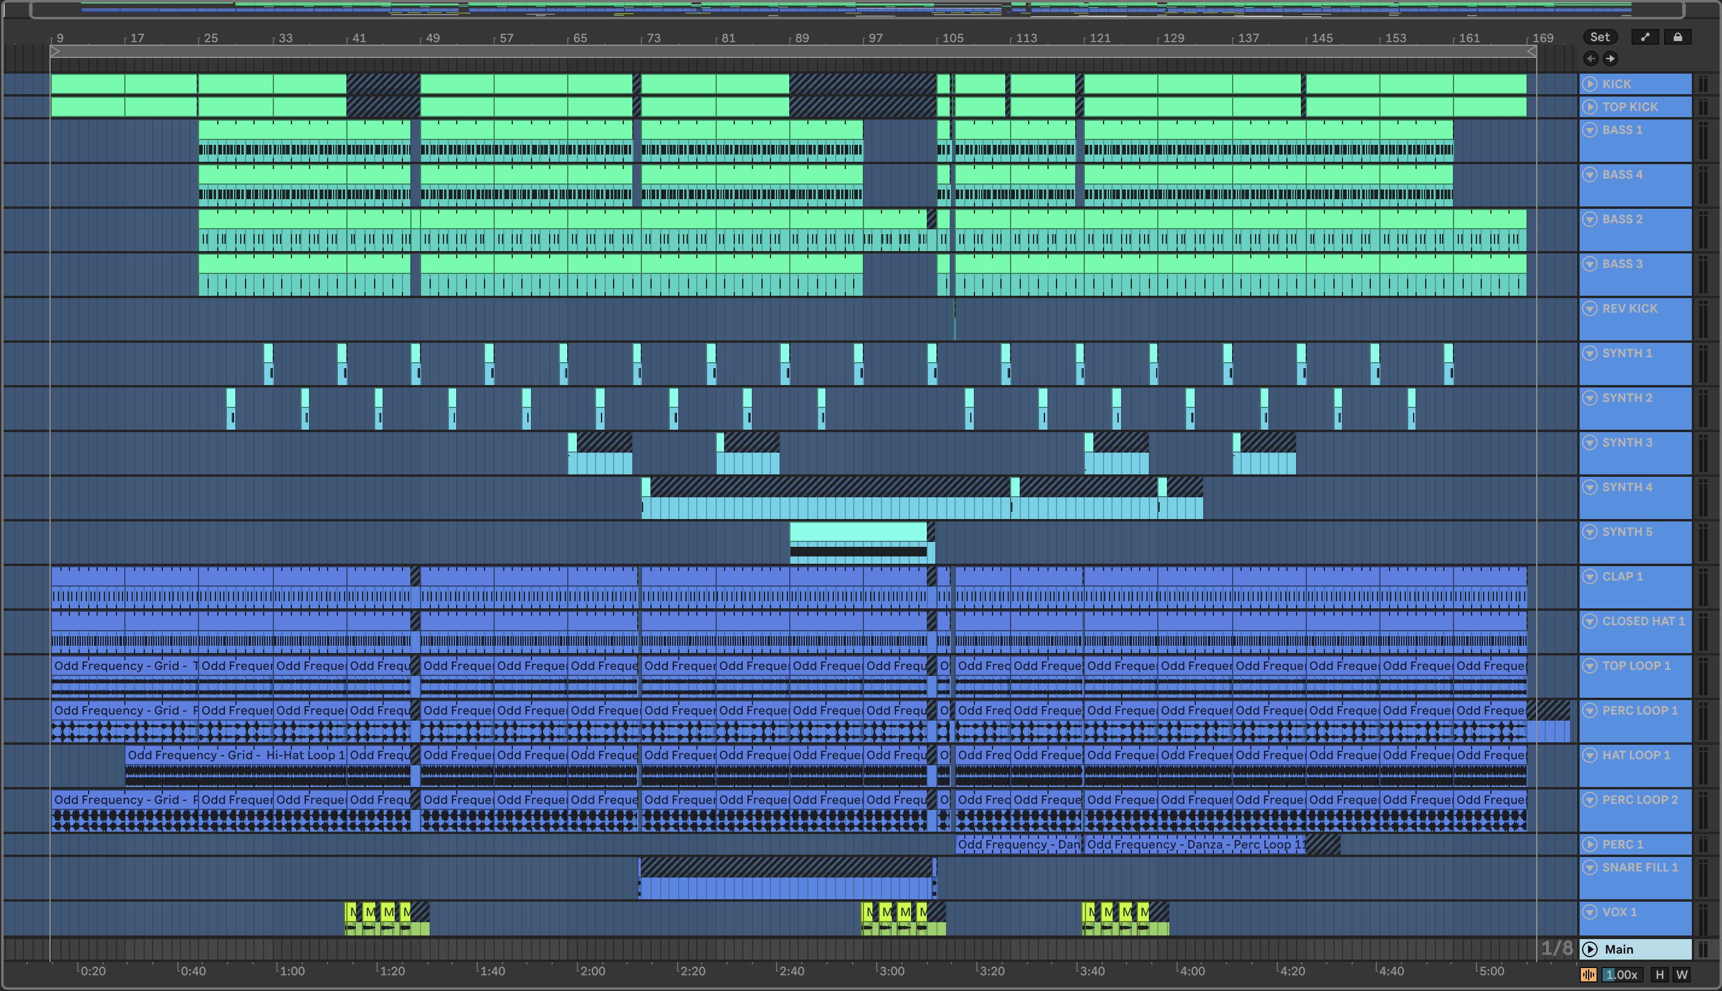
Task: Click 3:00 on the time ruler
Action: [x=891, y=970]
